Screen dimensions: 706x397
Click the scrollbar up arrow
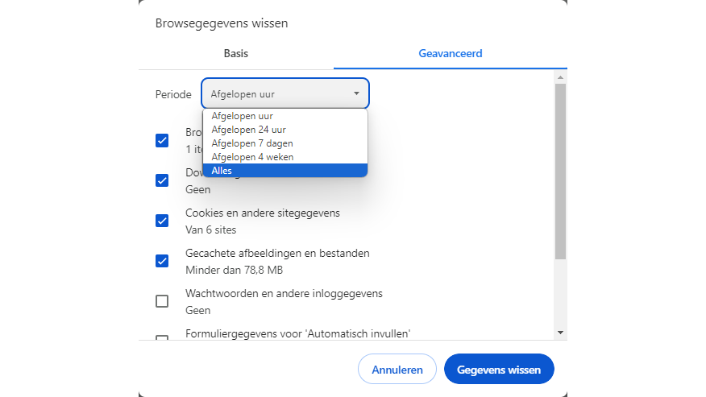[560, 77]
